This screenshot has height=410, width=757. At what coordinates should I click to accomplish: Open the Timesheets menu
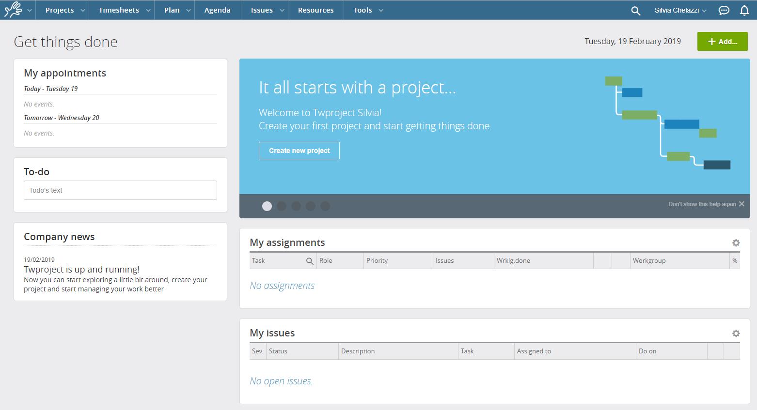tap(119, 10)
